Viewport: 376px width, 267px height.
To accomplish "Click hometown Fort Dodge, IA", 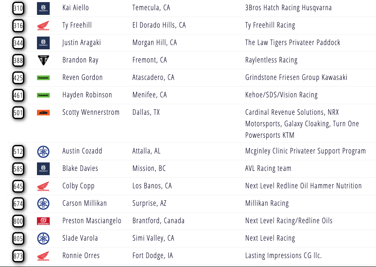I will tap(152, 256).
